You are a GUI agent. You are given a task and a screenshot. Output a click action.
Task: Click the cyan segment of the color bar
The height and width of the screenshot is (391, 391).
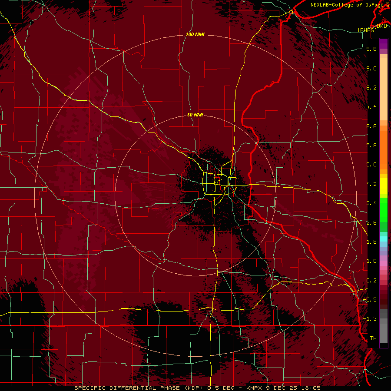[384, 239]
